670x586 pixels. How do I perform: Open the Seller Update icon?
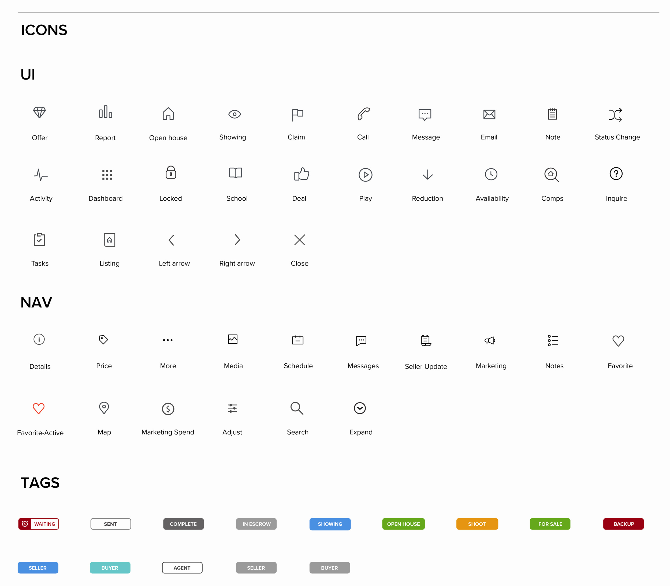(x=426, y=340)
